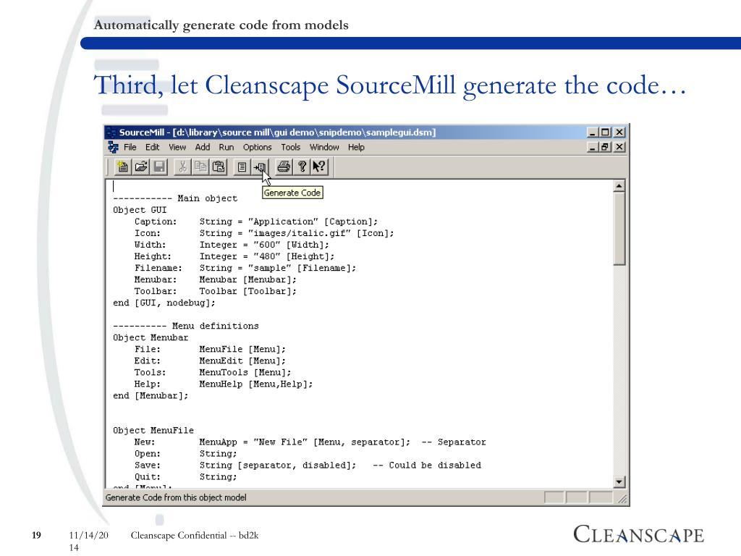Click the window resize grip corner
Screen dimensions: 741x556
623,498
